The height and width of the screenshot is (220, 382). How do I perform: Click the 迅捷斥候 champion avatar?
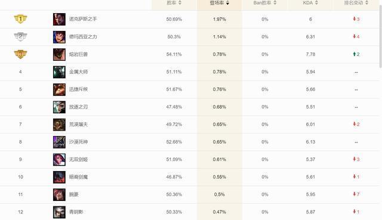[x=59, y=89]
